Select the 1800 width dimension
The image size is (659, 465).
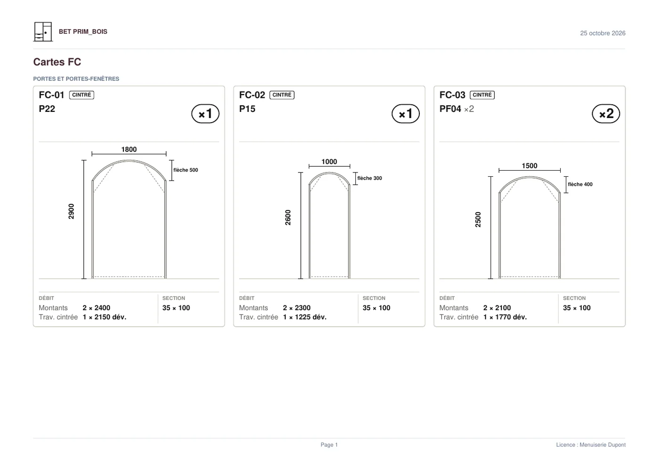click(129, 150)
